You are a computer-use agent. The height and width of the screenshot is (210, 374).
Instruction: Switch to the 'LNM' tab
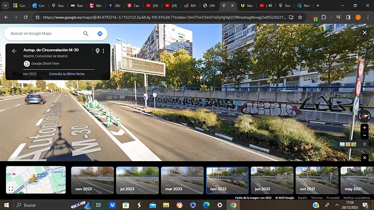209,5
